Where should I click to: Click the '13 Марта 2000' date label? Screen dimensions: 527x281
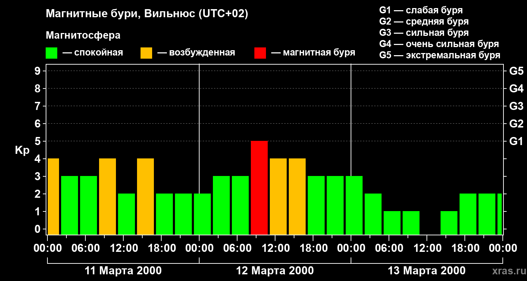427,271
